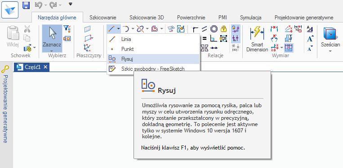The image size is (343, 168).
Task: Click the Copy icon in Schowek
Action: click(x=27, y=38)
